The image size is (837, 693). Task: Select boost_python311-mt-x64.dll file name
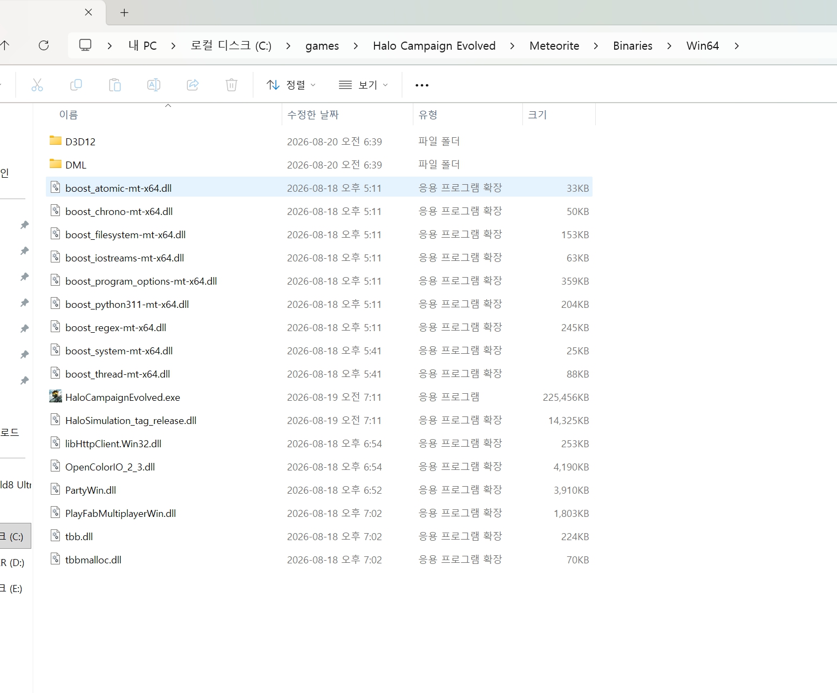pos(127,304)
